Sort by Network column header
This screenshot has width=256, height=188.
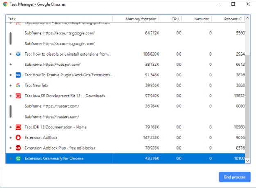197,19
